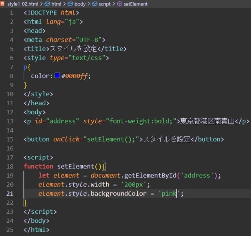This screenshot has width=251, height=236.
Task: Click the setElement function symbol icon
Action: point(120,4)
